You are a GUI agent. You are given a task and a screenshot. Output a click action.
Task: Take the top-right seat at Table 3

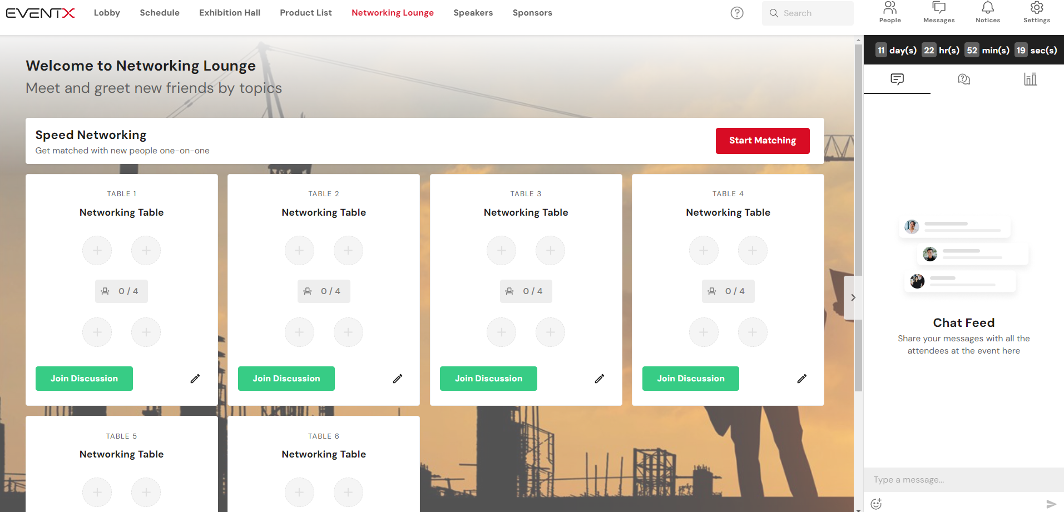(551, 251)
